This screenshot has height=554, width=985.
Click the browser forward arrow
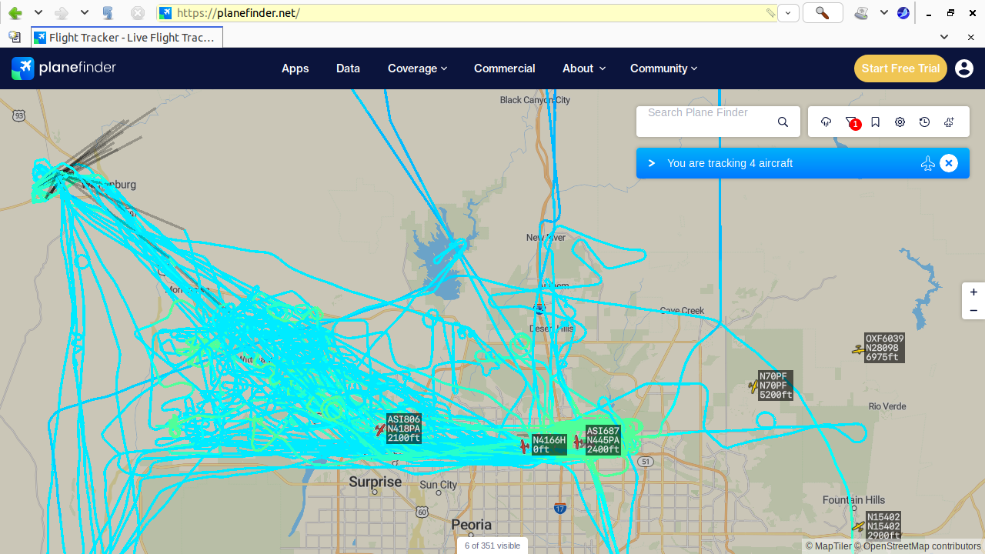click(62, 13)
